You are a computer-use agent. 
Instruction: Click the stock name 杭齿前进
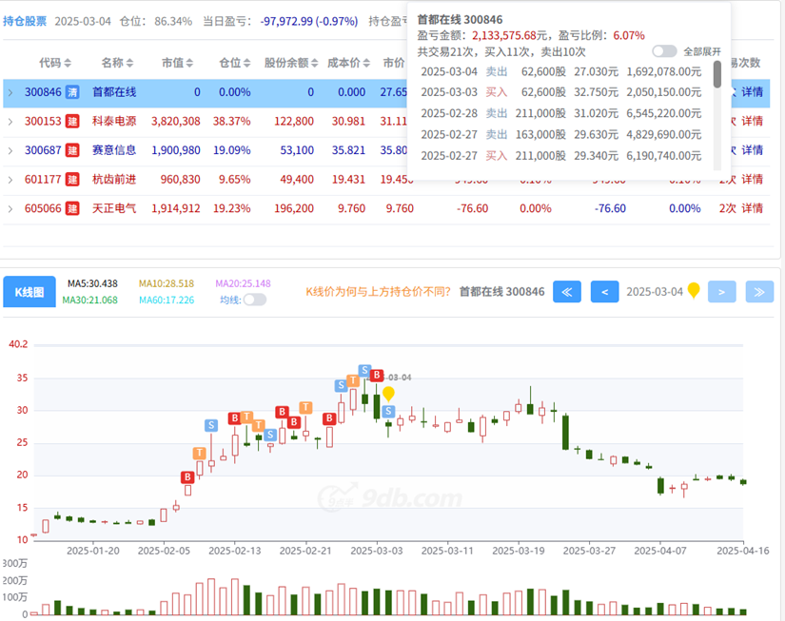(x=114, y=180)
